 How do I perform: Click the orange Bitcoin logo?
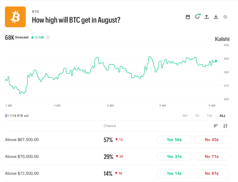[15, 17]
